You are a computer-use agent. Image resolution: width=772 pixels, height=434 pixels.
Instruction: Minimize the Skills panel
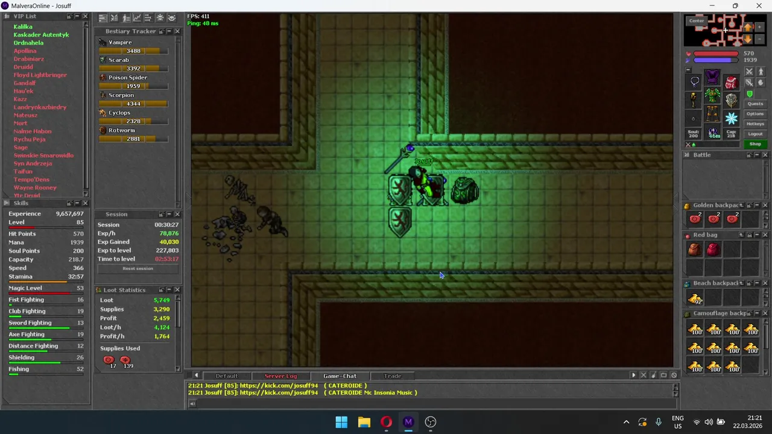click(x=77, y=203)
